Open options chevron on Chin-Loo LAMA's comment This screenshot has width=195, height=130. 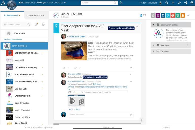pyautogui.click(x=131, y=74)
